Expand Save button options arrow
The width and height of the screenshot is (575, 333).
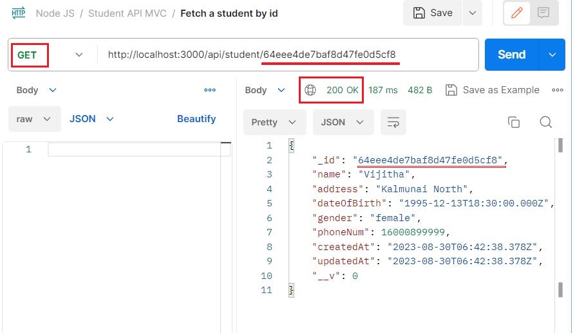tap(473, 13)
